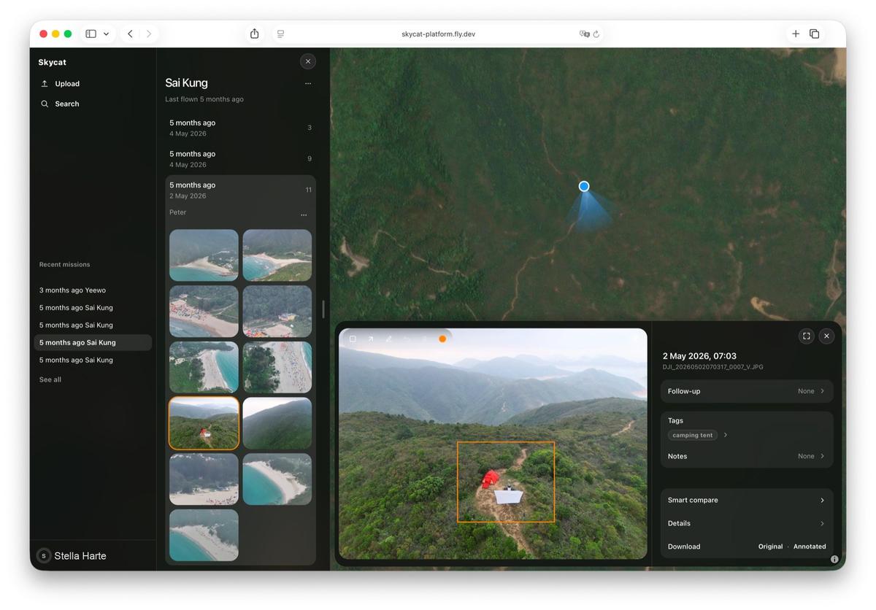Click the blue drone location marker on map
The image size is (876, 610).
click(584, 187)
